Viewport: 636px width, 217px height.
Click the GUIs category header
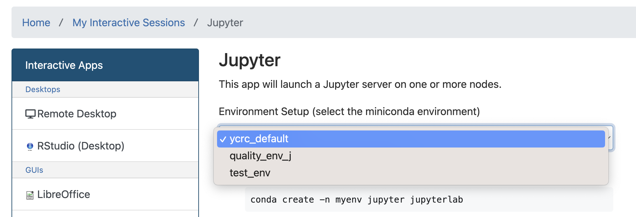click(x=105, y=170)
